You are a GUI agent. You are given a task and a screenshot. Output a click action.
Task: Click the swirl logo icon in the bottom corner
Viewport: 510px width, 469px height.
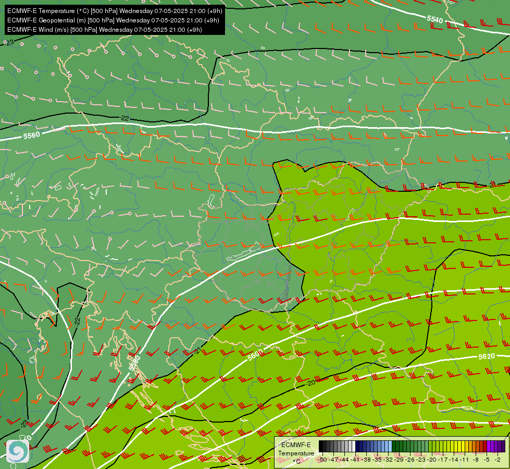tap(18, 451)
